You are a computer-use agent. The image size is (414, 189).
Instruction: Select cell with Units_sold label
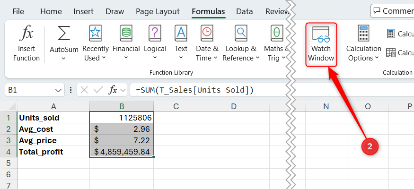pyautogui.click(x=53, y=118)
